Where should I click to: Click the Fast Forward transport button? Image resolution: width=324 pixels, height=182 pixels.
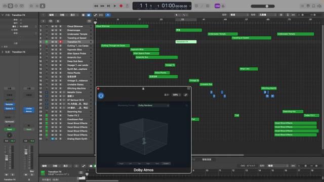click(x=102, y=6)
